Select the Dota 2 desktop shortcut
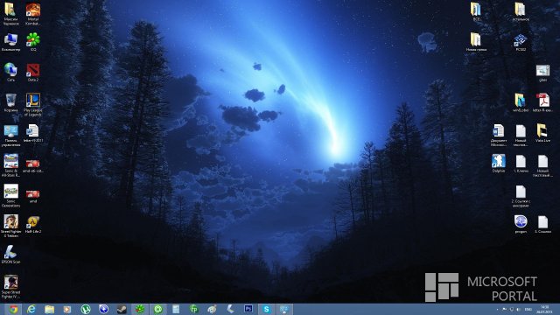This screenshot has height=315, width=560. pyautogui.click(x=33, y=73)
